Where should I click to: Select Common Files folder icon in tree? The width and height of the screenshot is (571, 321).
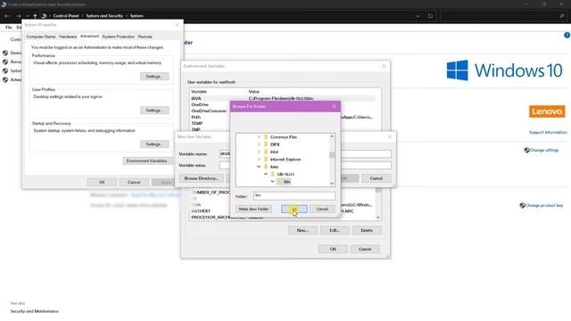266,136
